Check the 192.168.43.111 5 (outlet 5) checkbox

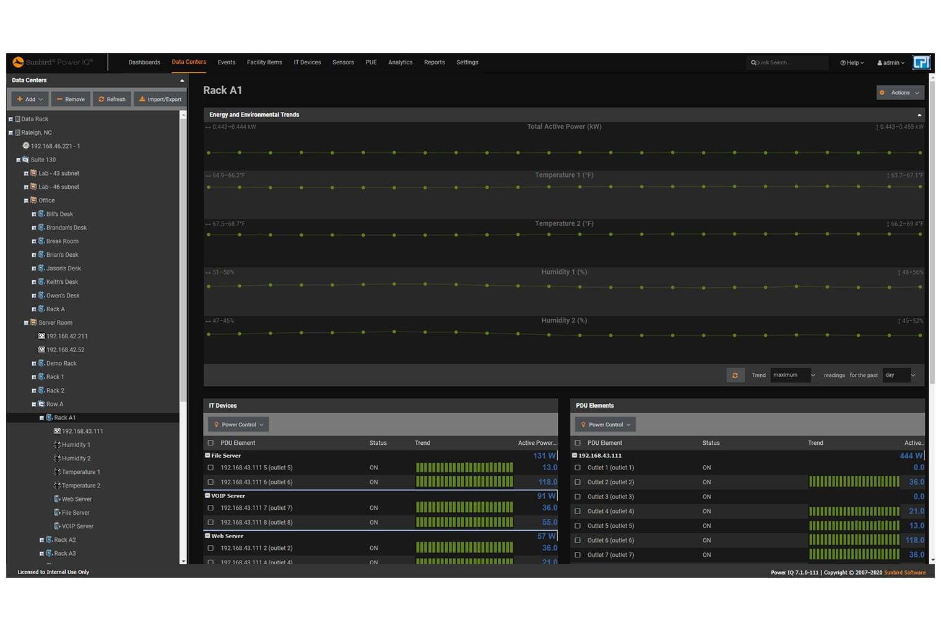(x=210, y=468)
